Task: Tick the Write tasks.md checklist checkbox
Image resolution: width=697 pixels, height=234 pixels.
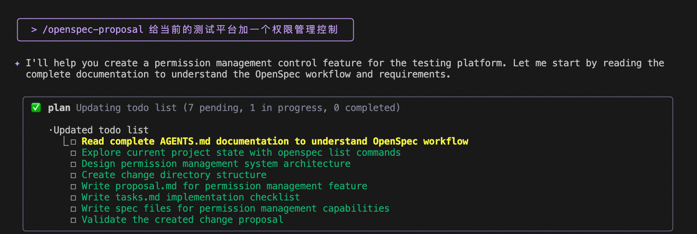Action: coord(73,198)
